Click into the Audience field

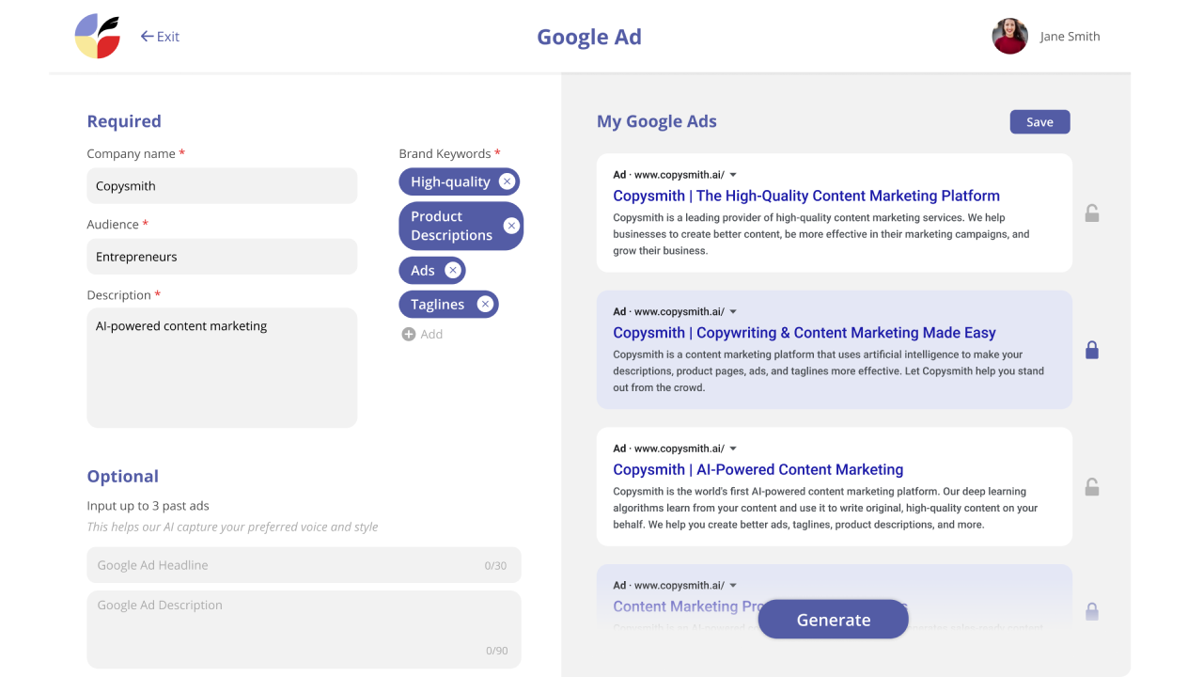[222, 257]
